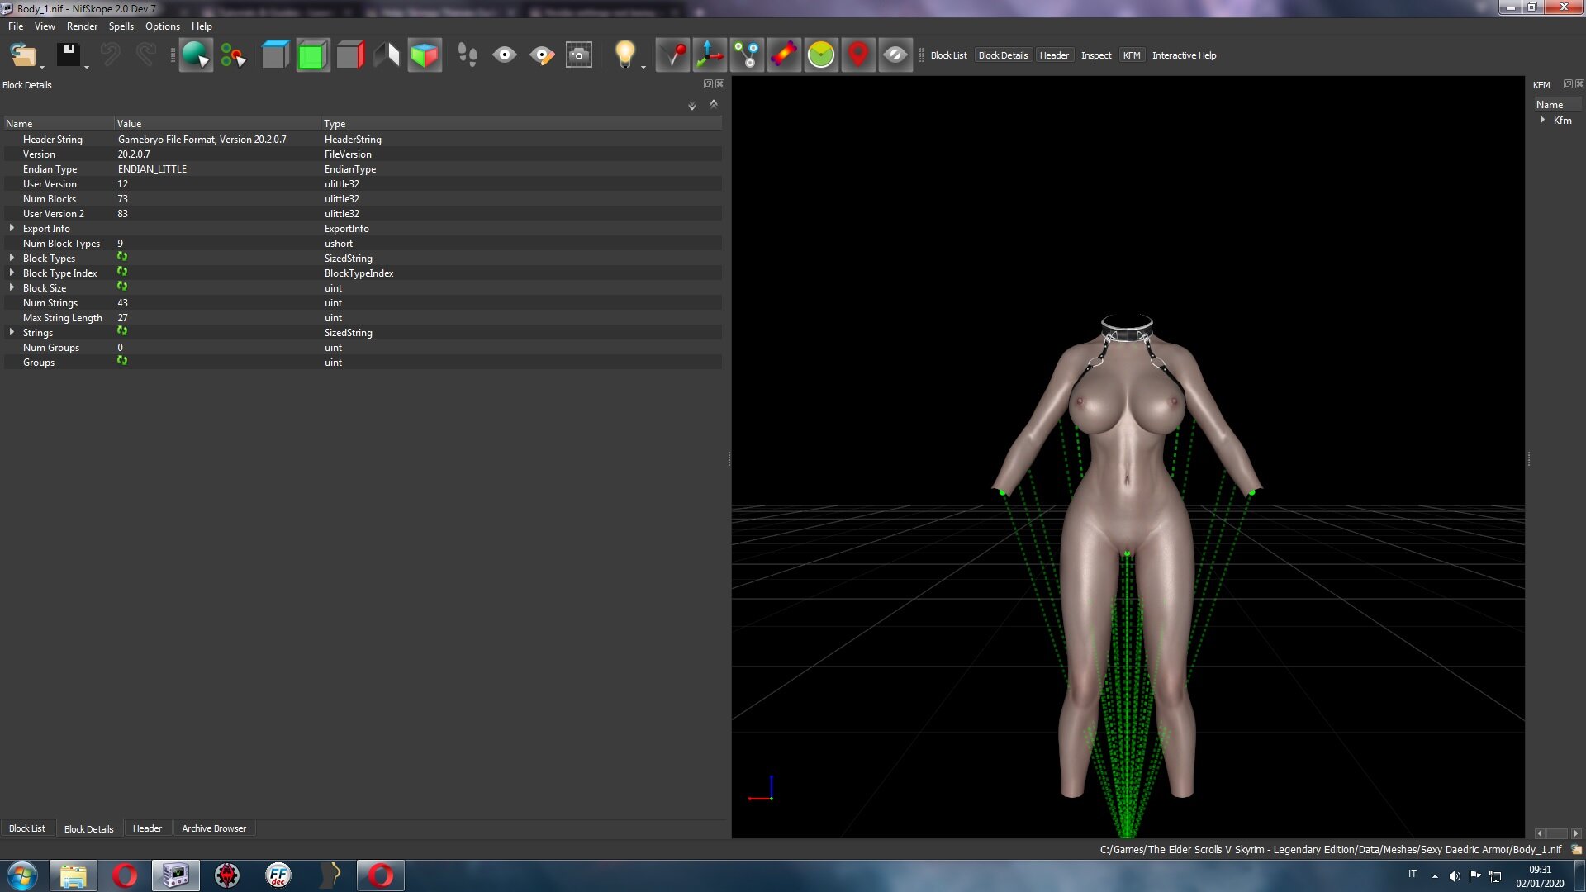Image resolution: width=1586 pixels, height=892 pixels.
Task: Switch to Side view red cube
Action: 349,55
